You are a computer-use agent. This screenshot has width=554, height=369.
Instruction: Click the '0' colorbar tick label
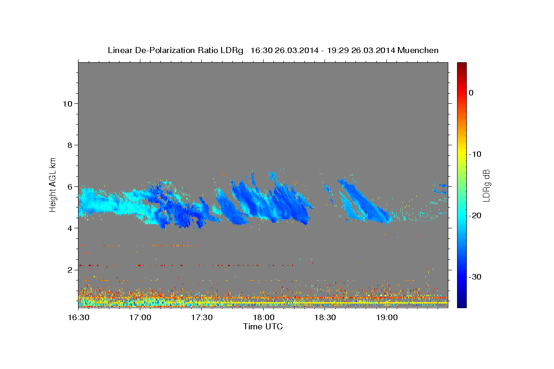click(471, 93)
